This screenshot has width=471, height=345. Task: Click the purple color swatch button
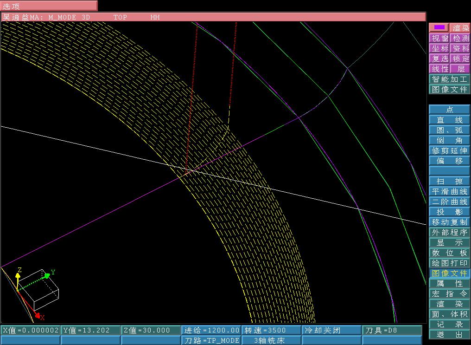click(439, 28)
